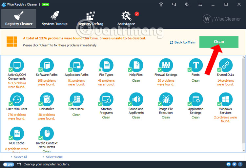Click the User MRU Lists clock icon
The width and height of the screenshot is (246, 168).
point(17,99)
